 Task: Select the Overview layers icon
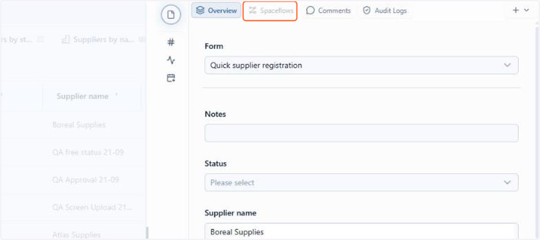(x=200, y=10)
